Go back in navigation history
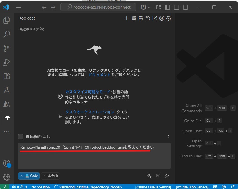The width and height of the screenshot is (238, 189). coord(44,7)
